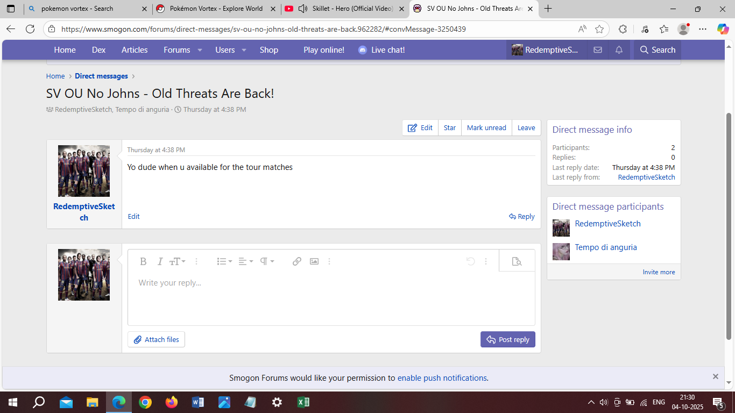The width and height of the screenshot is (735, 413).
Task: Mute the Skillet - Hero tab audio
Action: click(303, 9)
